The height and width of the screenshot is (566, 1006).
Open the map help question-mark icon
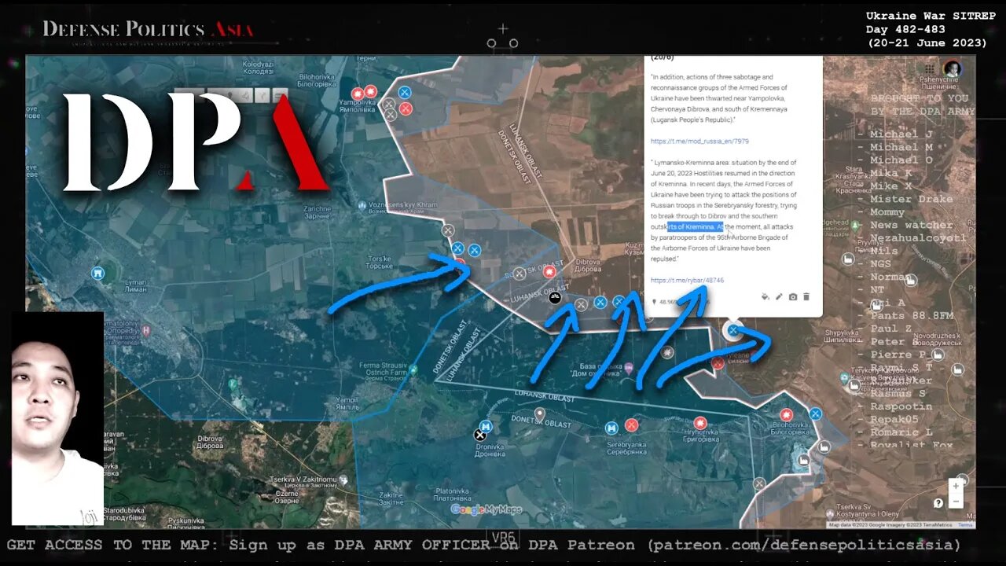[938, 502]
